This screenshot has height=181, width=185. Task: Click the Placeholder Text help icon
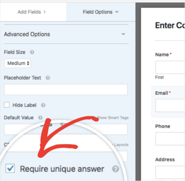[48, 78]
